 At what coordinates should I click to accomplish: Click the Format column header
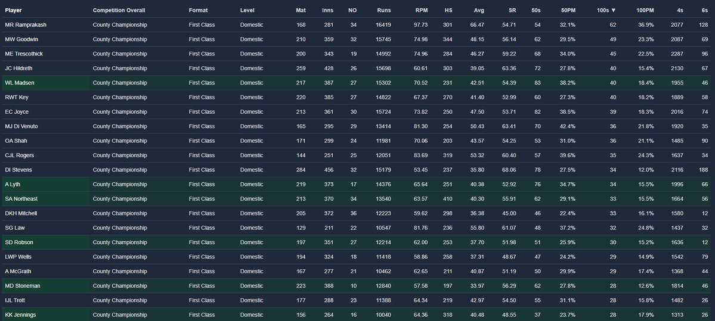point(197,10)
